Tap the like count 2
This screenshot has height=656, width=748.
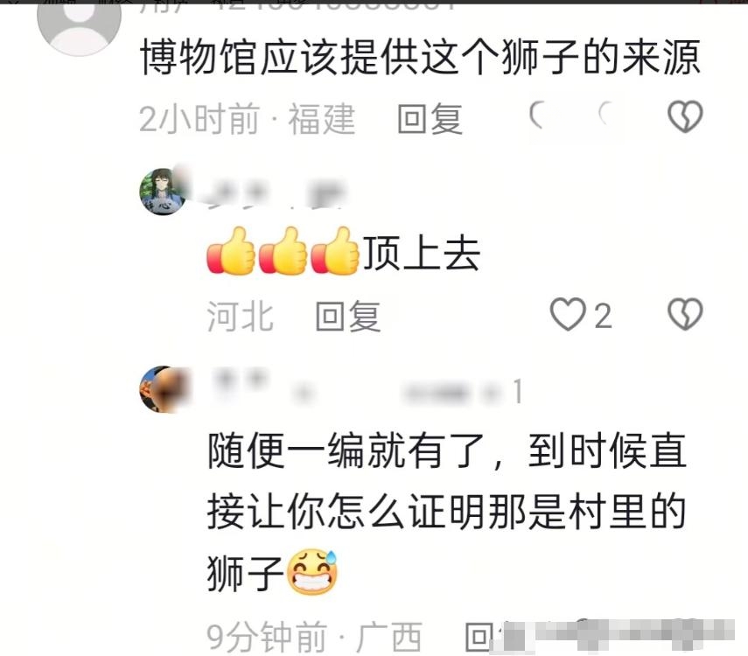point(603,316)
